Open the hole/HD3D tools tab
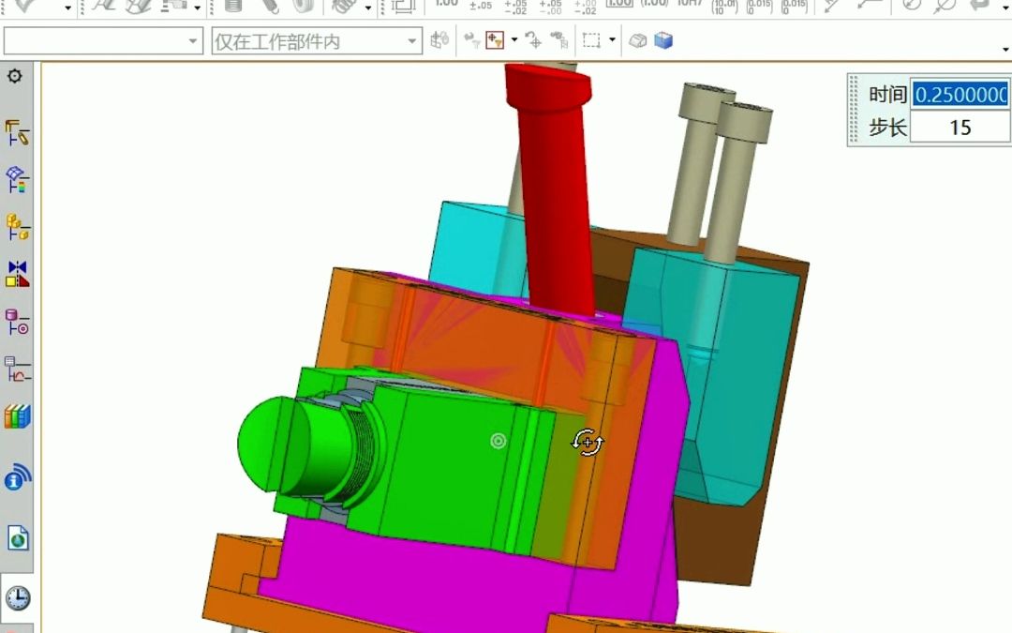Image resolution: width=1012 pixels, height=633 pixels. click(17, 322)
